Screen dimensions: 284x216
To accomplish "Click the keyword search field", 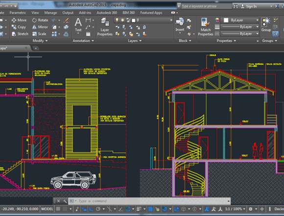I will [206, 6].
